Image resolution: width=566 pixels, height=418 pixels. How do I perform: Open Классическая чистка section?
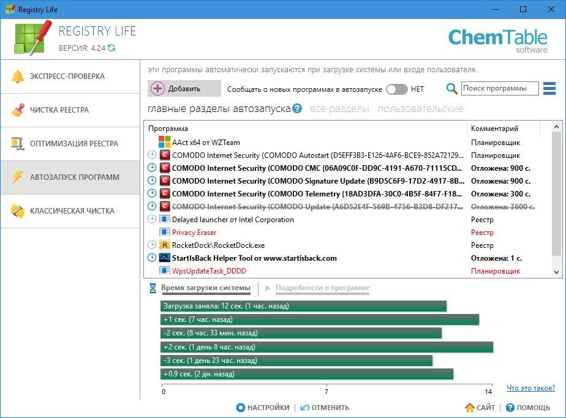click(x=70, y=211)
